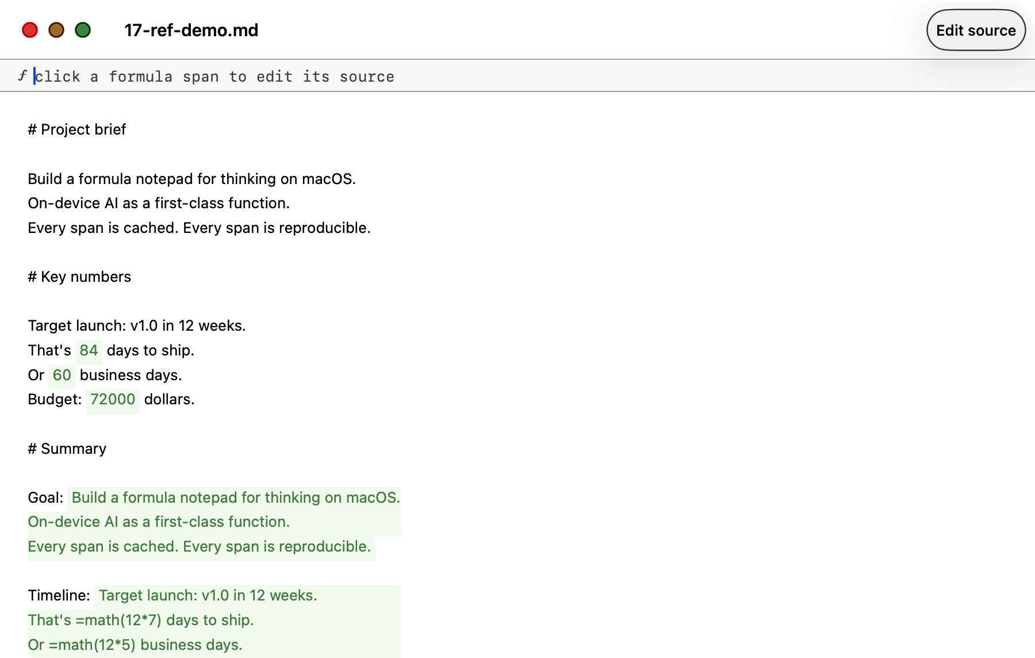Open the 72000 budget formula span

113,400
